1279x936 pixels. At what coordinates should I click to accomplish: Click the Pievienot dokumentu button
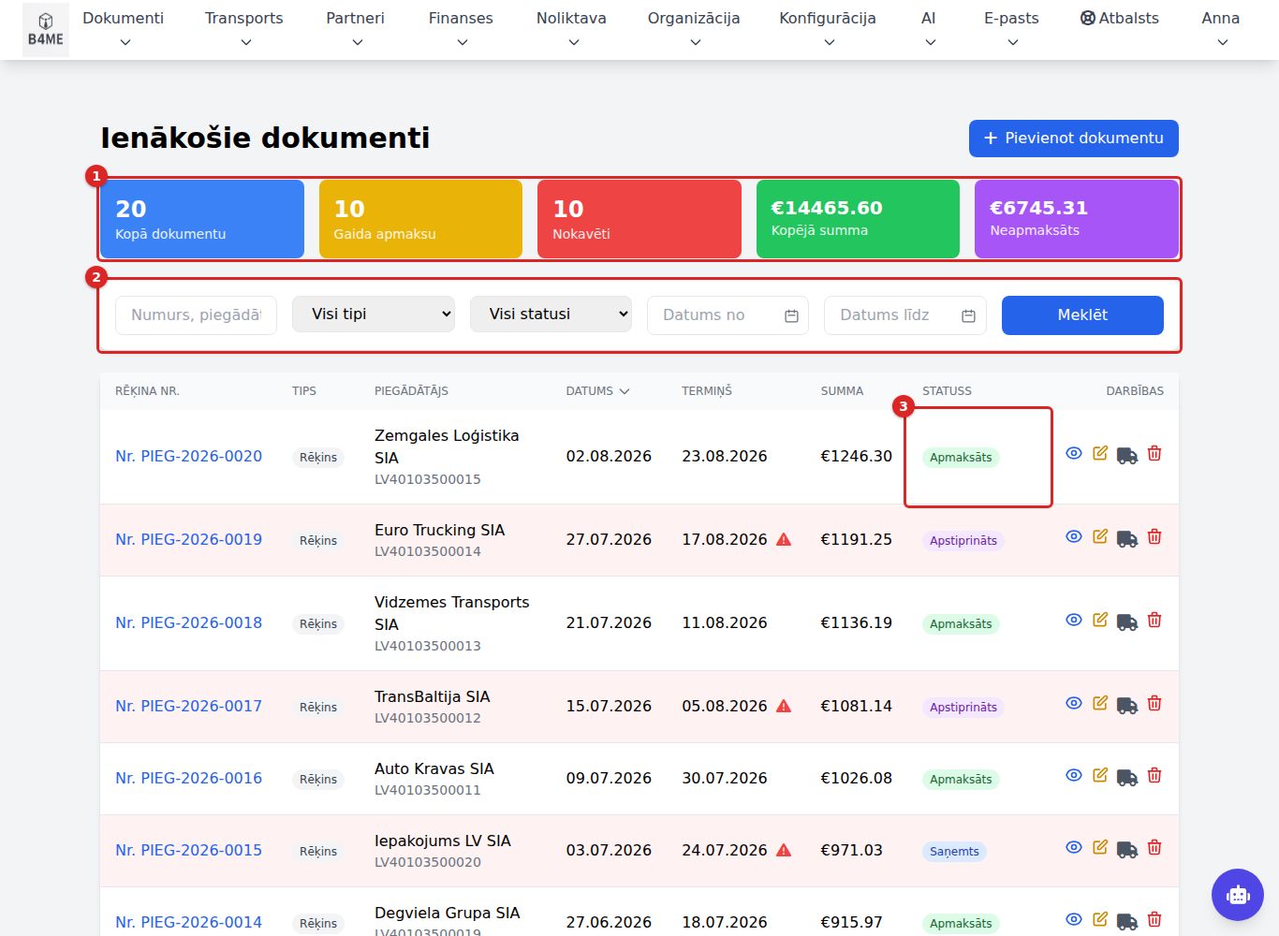pyautogui.click(x=1074, y=139)
